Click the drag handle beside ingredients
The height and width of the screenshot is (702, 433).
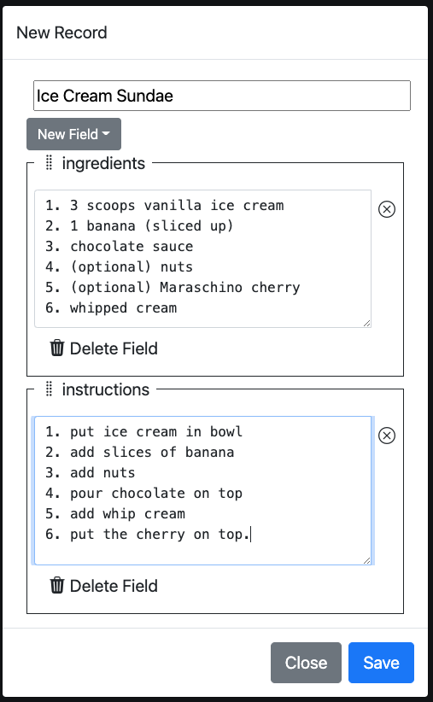coord(50,163)
